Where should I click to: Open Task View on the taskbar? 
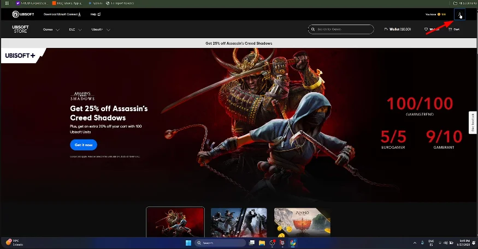pyautogui.click(x=252, y=242)
